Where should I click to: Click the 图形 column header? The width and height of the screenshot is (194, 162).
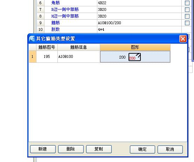[x=135, y=47]
